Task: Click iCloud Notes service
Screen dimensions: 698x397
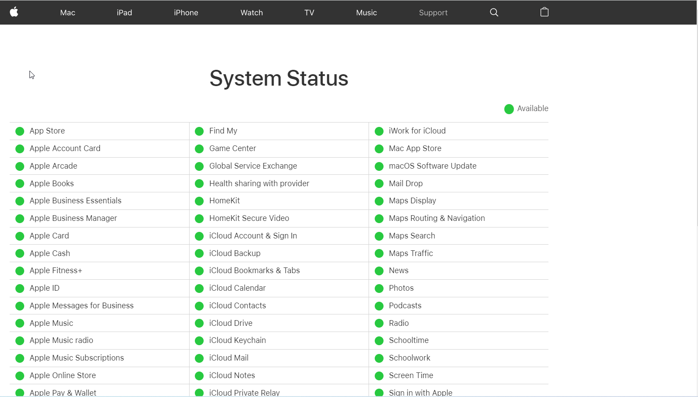Action: coord(232,375)
